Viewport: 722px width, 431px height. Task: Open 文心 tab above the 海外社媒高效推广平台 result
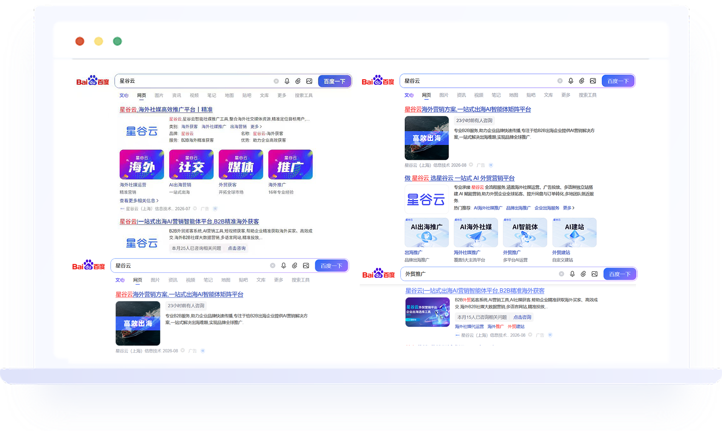124,95
